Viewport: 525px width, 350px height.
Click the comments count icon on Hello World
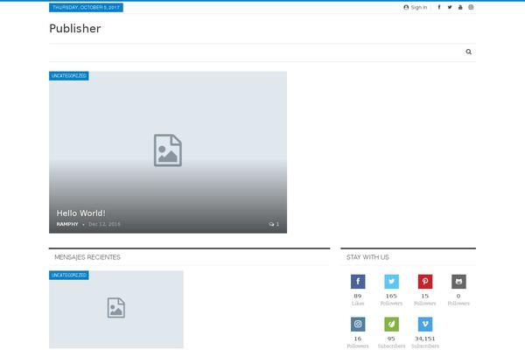(274, 224)
